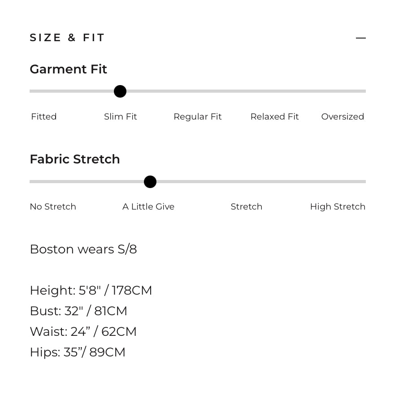Select the Oversized label
The width and height of the screenshot is (399, 403).
[343, 116]
